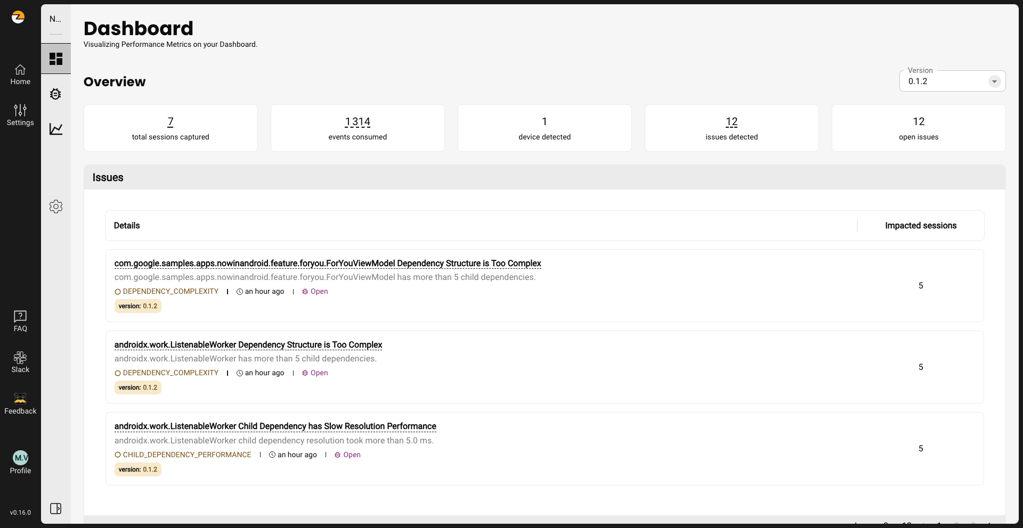Click the 12 issues detected count
Screen dimensions: 1023x528
[732, 122]
